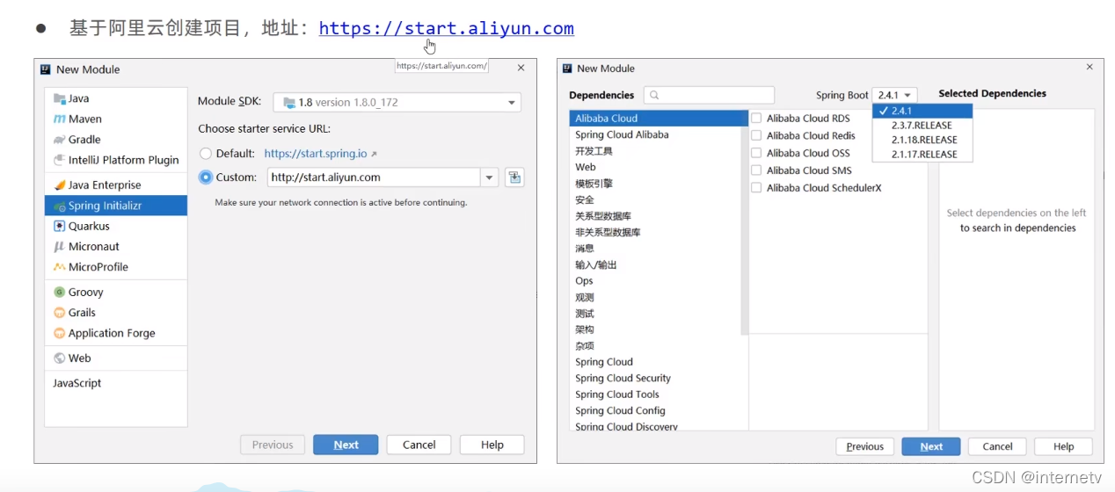This screenshot has height=492, width=1115.
Task: Open the Module SDK dropdown
Action: tap(397, 102)
